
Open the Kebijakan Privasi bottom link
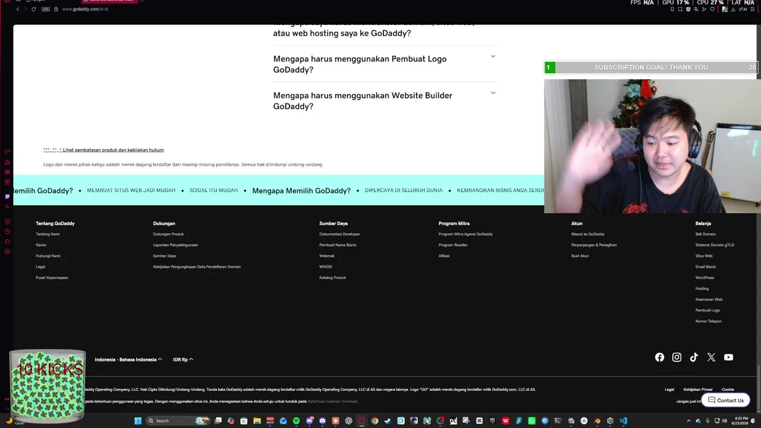(698, 389)
